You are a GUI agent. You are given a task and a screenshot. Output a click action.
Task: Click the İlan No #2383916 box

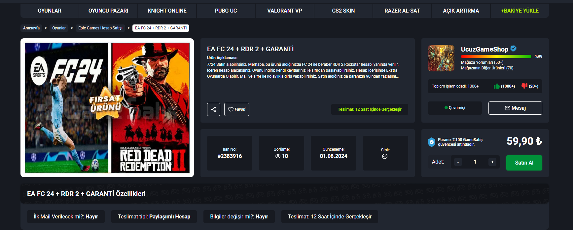click(x=230, y=153)
